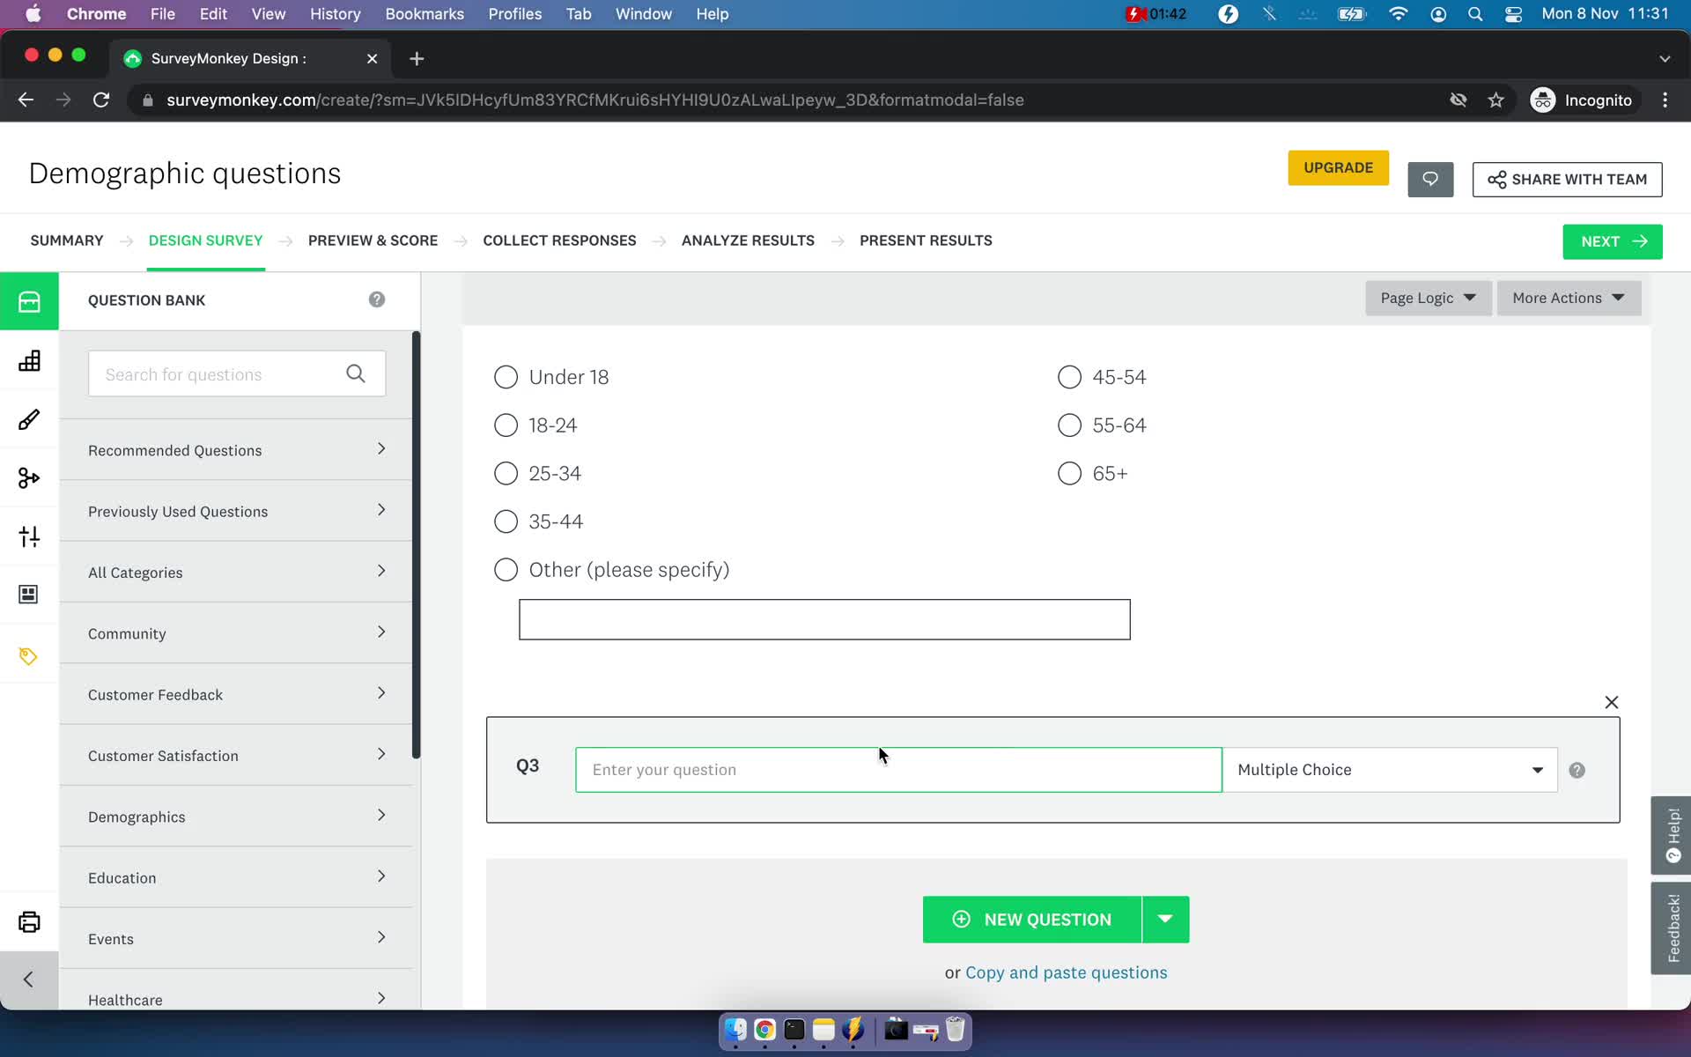Select the Under 18 radio button
Screen dimensions: 1691x1057
(x=506, y=376)
